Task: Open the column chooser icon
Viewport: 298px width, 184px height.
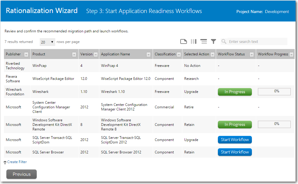Action: [194, 41]
